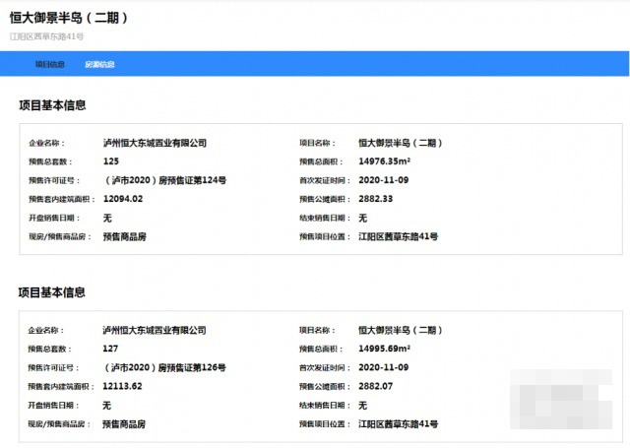The image size is (630, 448).
Task: Select the presale total count 127
Action: point(110,349)
